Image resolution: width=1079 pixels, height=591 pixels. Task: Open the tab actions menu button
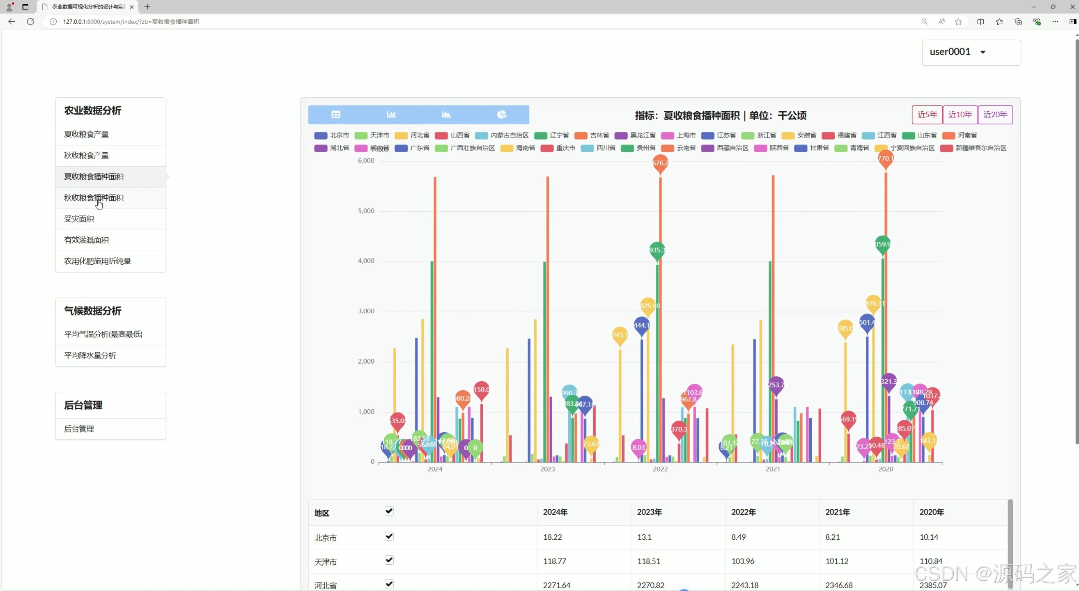[x=25, y=7]
